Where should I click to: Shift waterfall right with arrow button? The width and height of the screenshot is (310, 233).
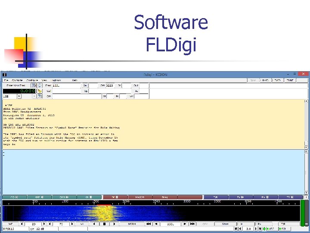[114, 224]
